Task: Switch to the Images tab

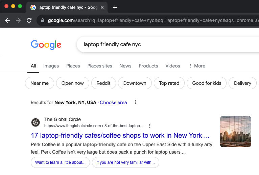Action: (x=51, y=66)
